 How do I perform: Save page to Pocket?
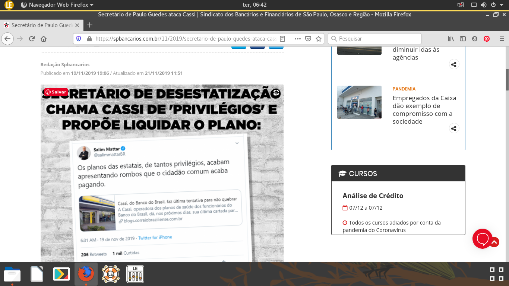coord(308,39)
